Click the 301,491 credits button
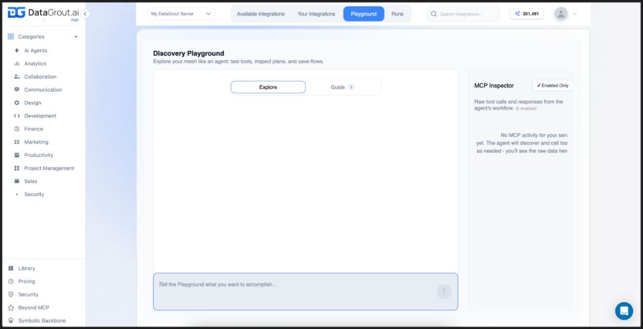Image resolution: width=643 pixels, height=329 pixels. pyautogui.click(x=527, y=14)
